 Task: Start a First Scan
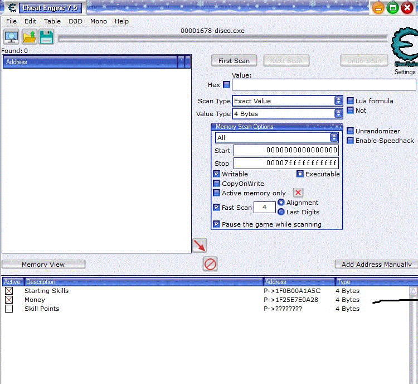click(x=234, y=61)
